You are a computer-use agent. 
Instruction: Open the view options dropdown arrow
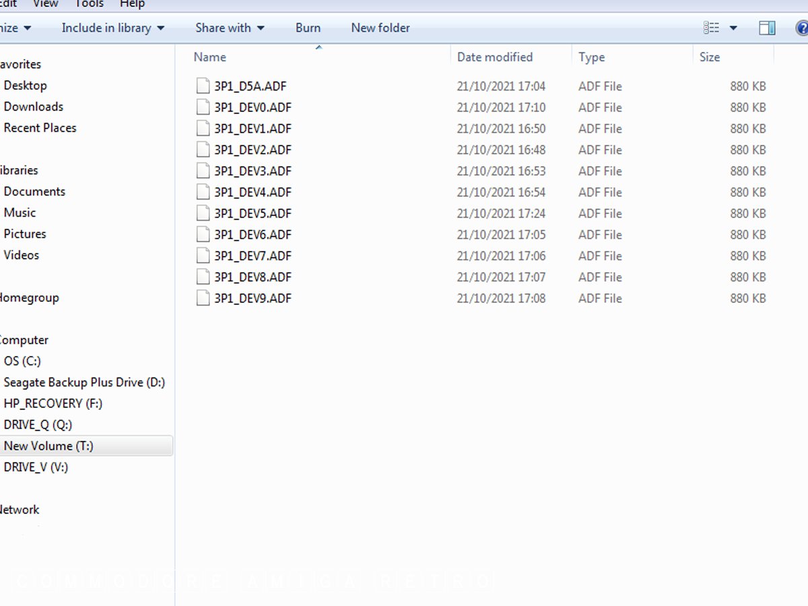(x=733, y=28)
